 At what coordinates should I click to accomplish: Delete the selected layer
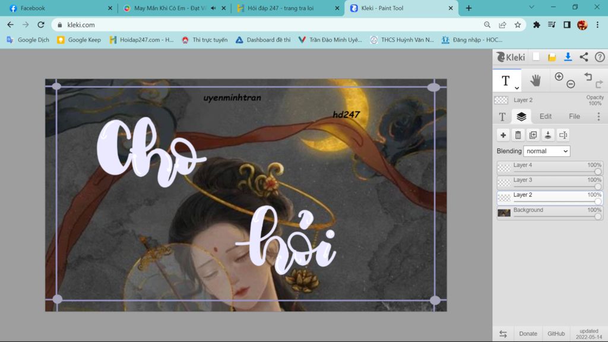[x=518, y=135]
